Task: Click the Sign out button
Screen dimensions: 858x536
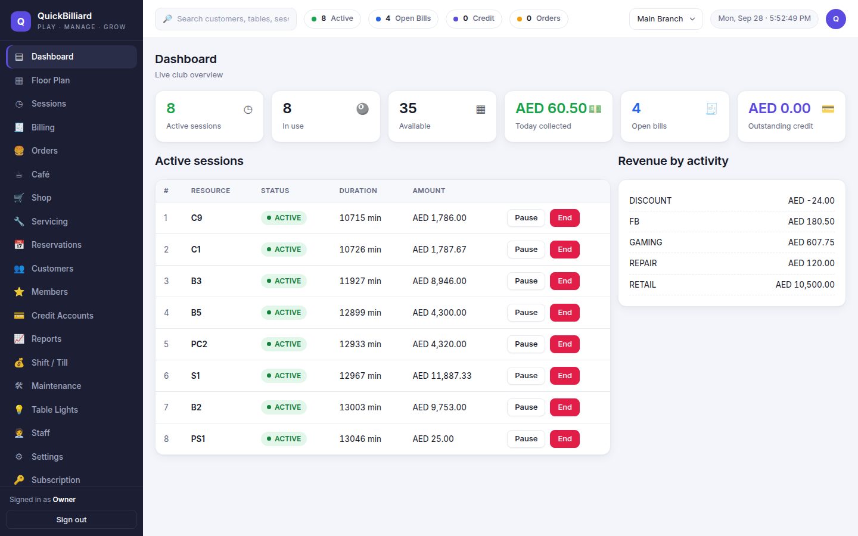Action: pos(71,520)
